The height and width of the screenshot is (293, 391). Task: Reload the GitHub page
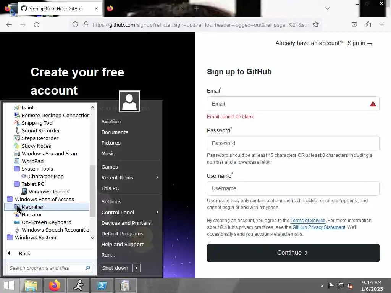37,25
